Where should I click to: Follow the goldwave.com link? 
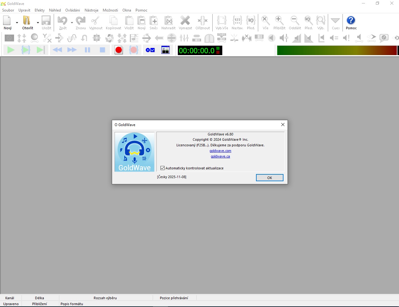(x=220, y=151)
